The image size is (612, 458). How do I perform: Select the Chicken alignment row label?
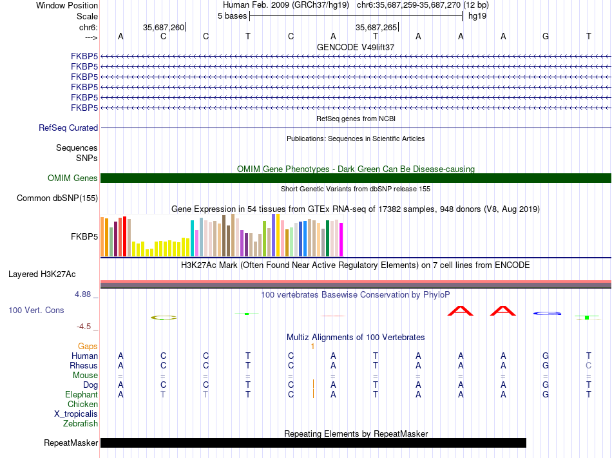pyautogui.click(x=82, y=404)
